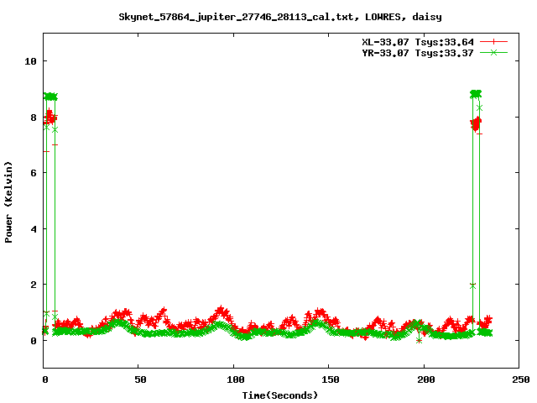Click the plot title Skynet_57864_jupiter_27746_28113_cal.txt
This screenshot has width=537, height=403.
pos(280,17)
